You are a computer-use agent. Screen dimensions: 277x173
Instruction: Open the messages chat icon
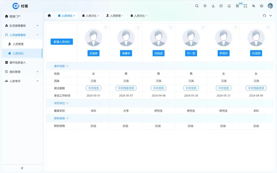pyautogui.click(x=221, y=6)
